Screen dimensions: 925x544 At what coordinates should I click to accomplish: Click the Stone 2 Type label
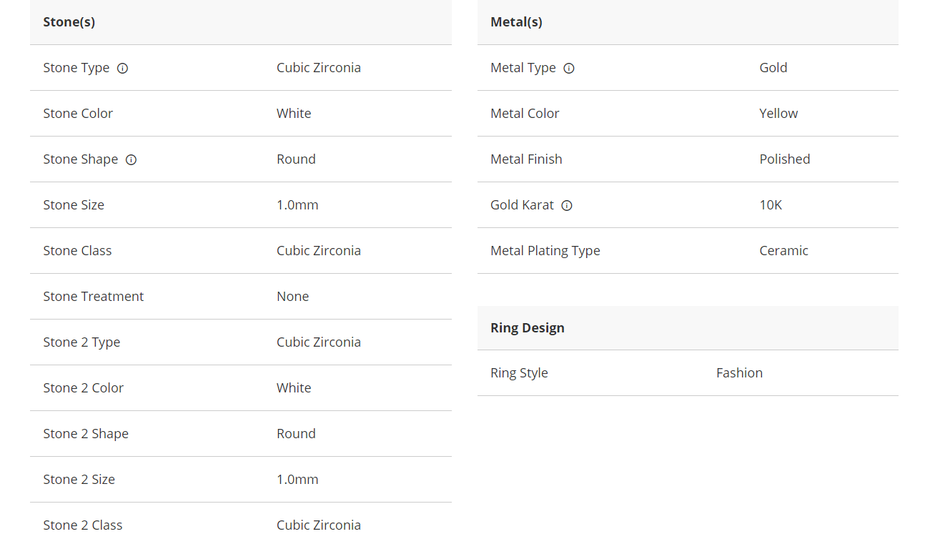81,342
